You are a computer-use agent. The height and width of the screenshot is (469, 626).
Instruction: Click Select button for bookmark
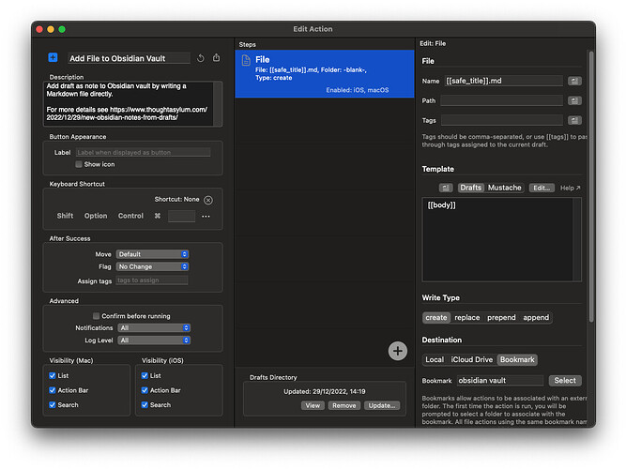(x=565, y=381)
